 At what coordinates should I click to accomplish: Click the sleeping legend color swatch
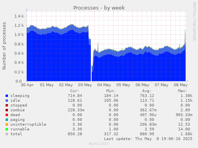(7, 96)
